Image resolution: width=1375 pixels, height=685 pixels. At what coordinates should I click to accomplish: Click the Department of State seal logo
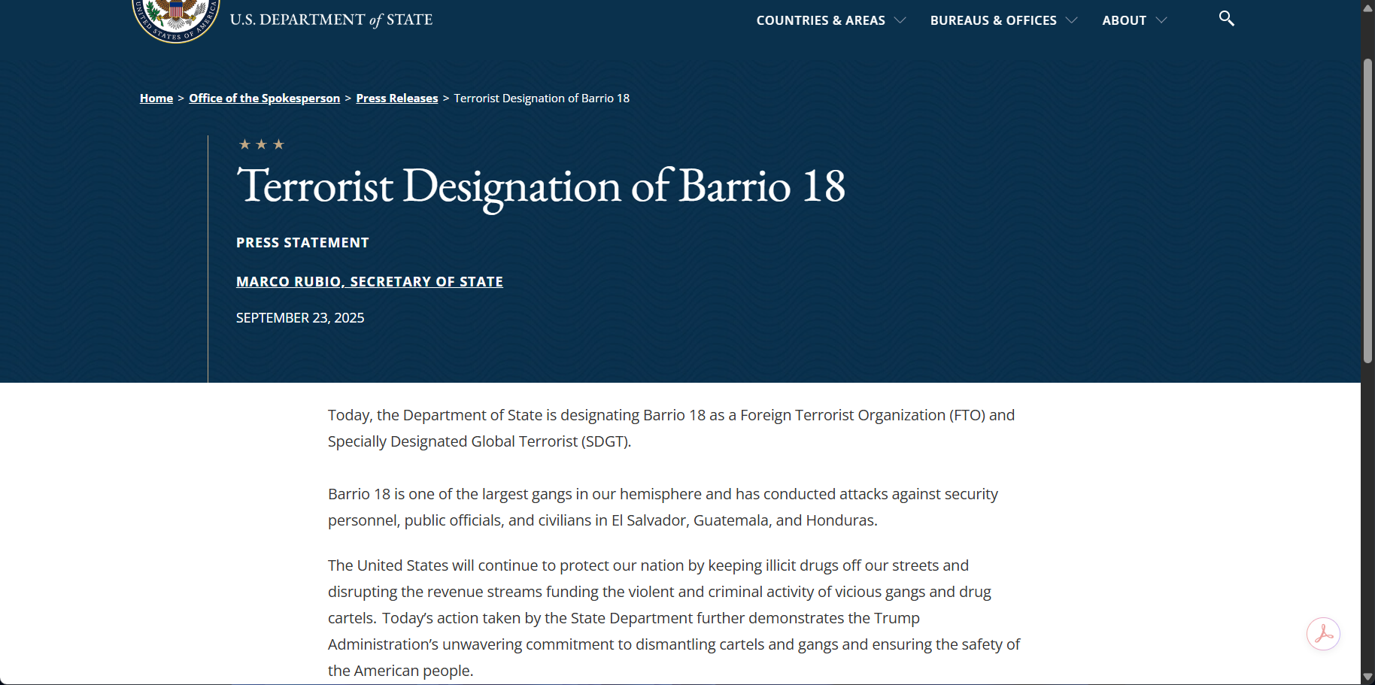176,20
